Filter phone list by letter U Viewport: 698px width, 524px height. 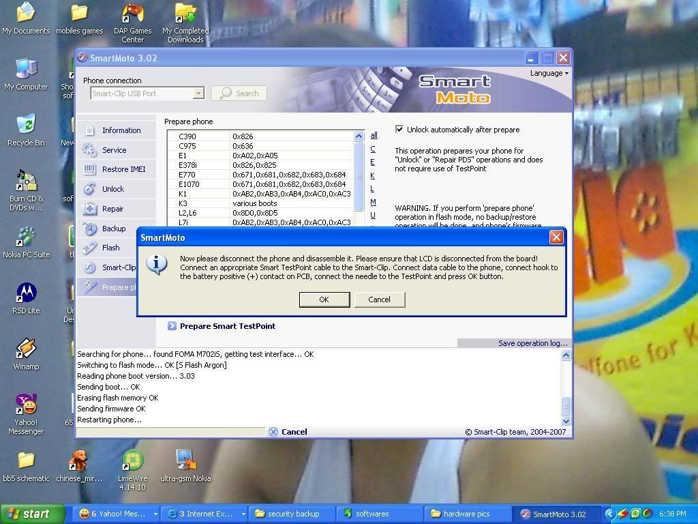[373, 215]
